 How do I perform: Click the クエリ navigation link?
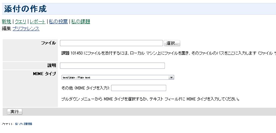(21, 22)
